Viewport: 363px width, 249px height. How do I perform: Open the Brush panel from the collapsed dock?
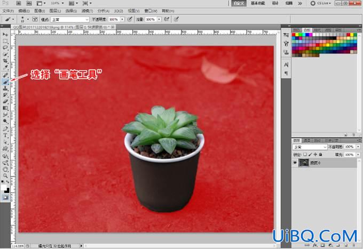pyautogui.click(x=286, y=43)
